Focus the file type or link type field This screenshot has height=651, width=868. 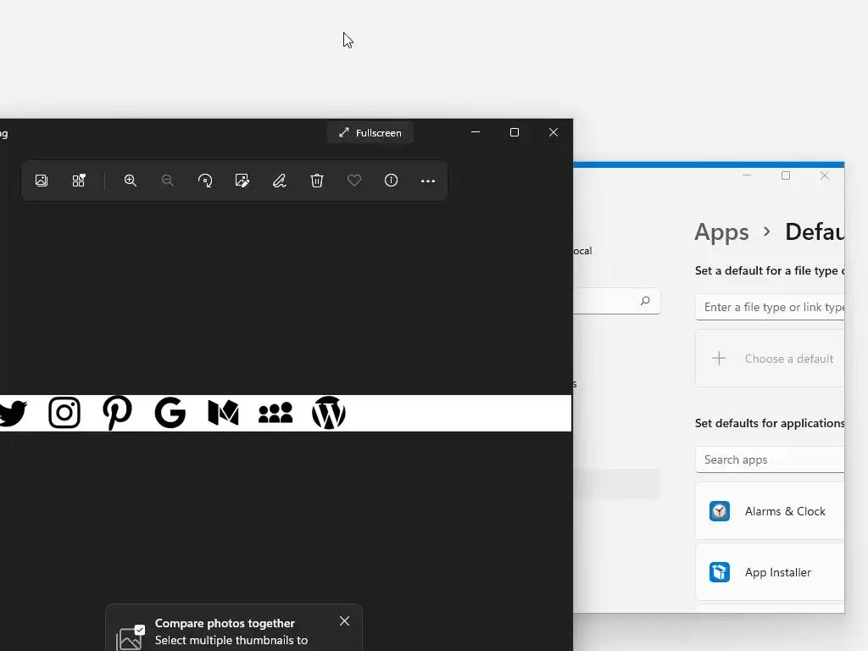(x=770, y=307)
